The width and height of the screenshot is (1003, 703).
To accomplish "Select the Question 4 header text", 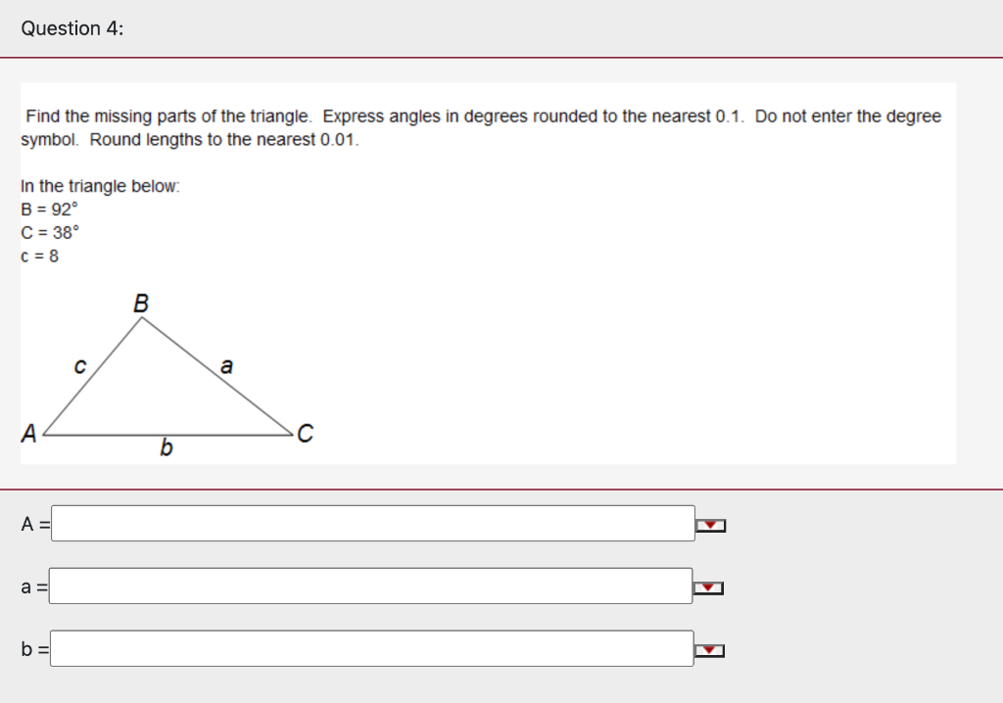I will point(70,28).
